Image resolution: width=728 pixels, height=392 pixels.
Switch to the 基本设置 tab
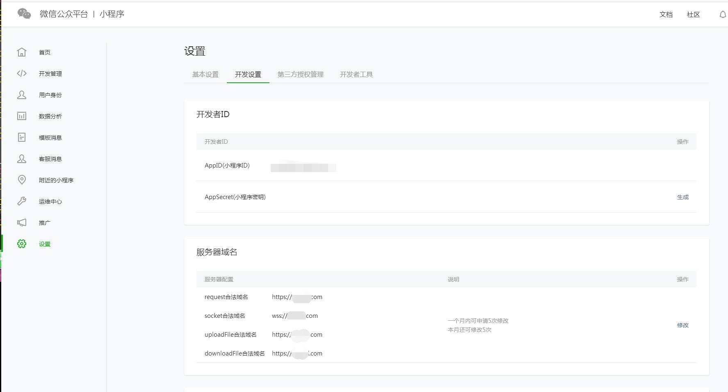(x=205, y=75)
